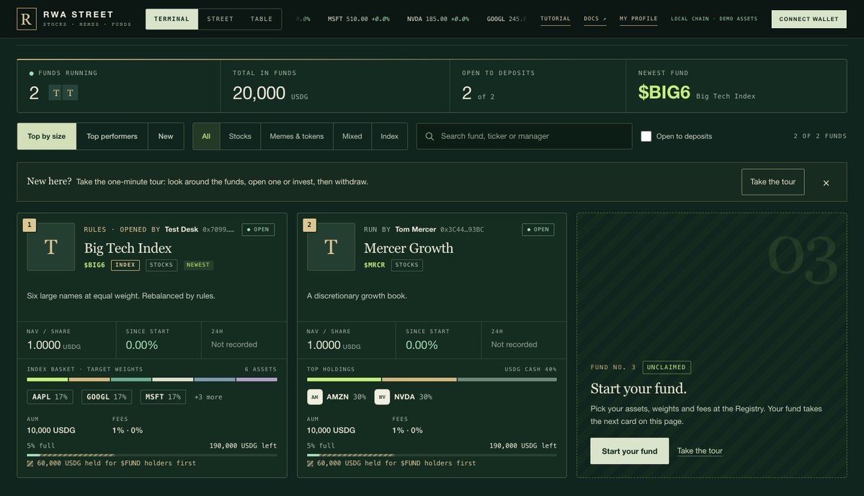Click manager name Test Desk

pyautogui.click(x=182, y=229)
